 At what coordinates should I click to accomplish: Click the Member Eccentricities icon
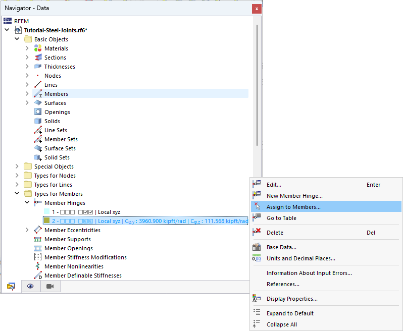tap(38, 230)
